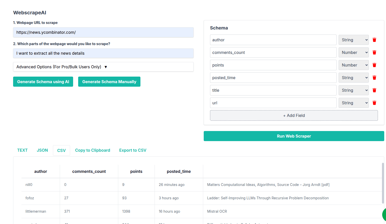The height and width of the screenshot is (224, 386).
Task: Delete the comments_count schema field
Action: (374, 52)
